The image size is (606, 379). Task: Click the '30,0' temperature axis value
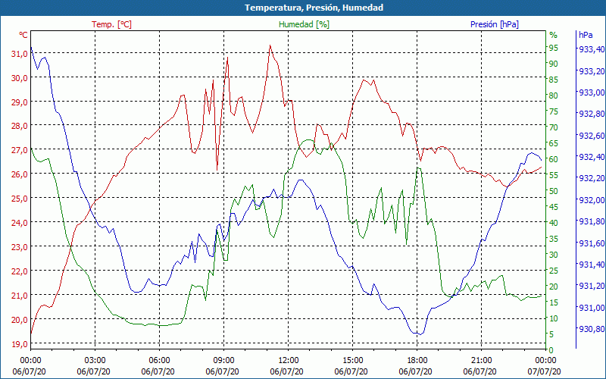coord(20,78)
